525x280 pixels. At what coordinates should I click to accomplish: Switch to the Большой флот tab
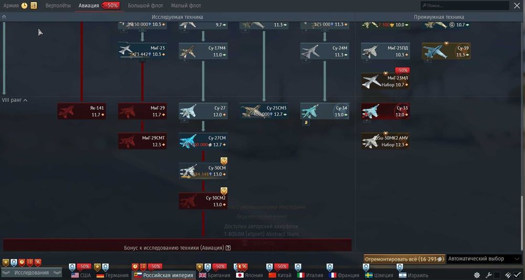point(145,5)
